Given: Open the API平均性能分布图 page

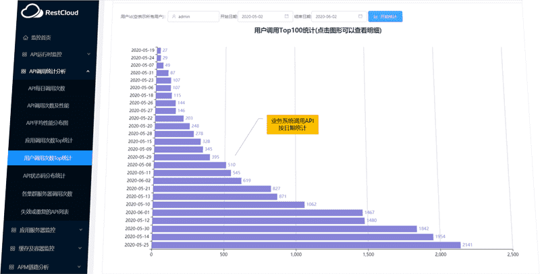Looking at the screenshot, I should pos(47,123).
